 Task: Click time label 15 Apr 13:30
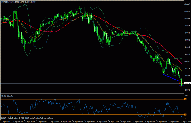click(174, 122)
